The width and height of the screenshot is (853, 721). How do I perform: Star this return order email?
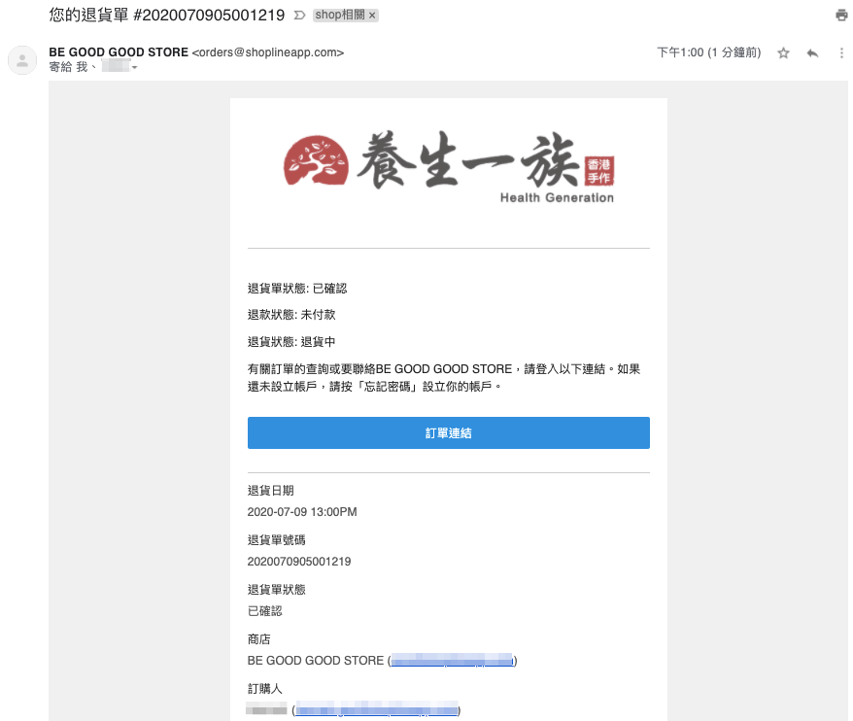pyautogui.click(x=783, y=52)
